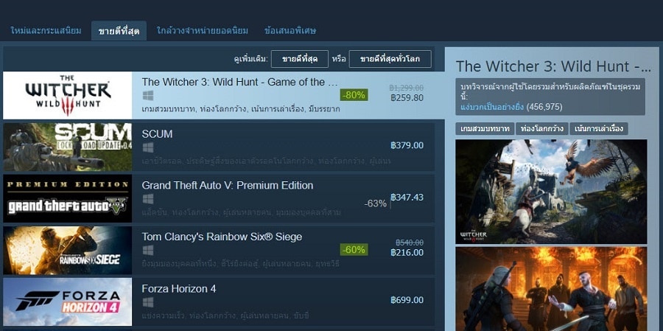This screenshot has height=331, width=663.
Task: Click the -60% discount badge for Rainbow Six Siege
Action: point(354,250)
